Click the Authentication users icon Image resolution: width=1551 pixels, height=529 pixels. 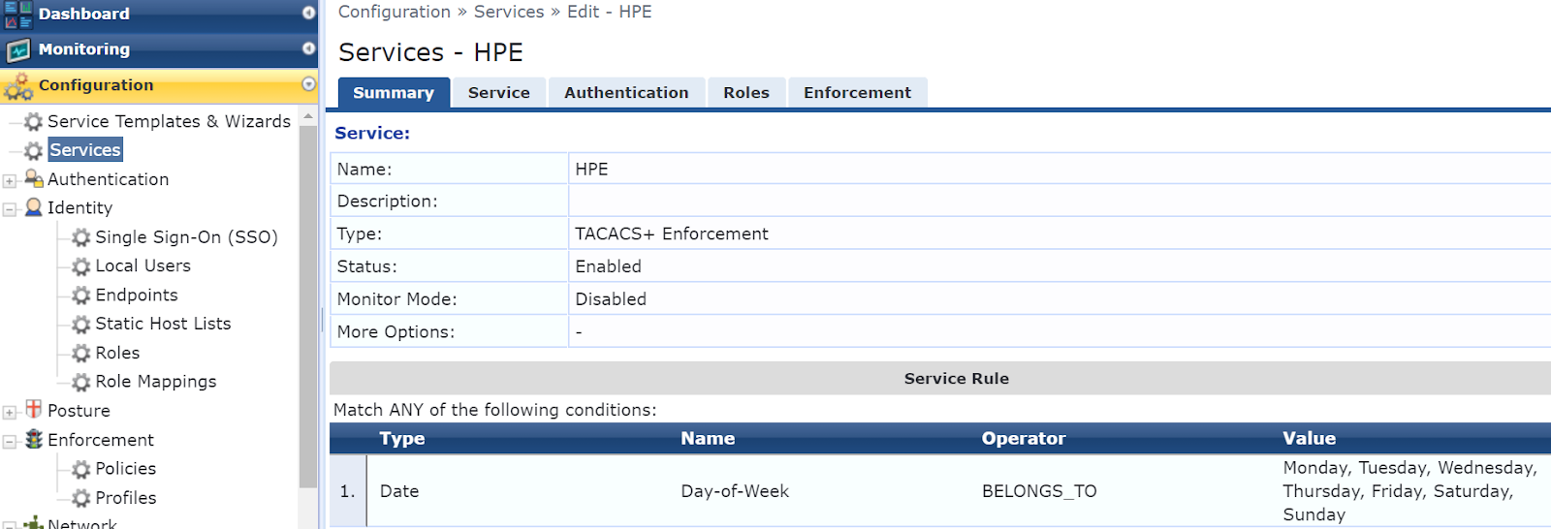tap(34, 178)
